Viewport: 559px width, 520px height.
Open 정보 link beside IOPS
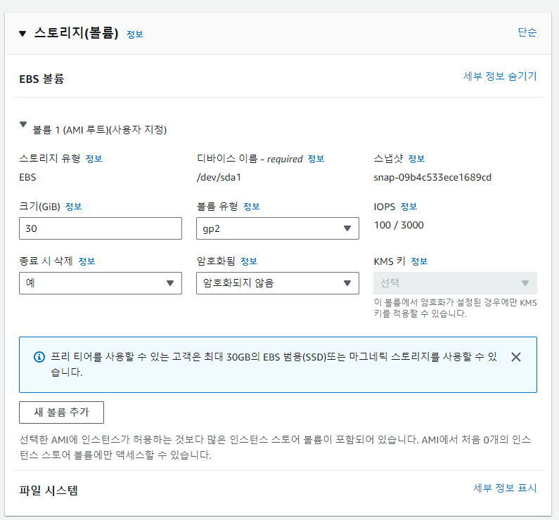409,207
